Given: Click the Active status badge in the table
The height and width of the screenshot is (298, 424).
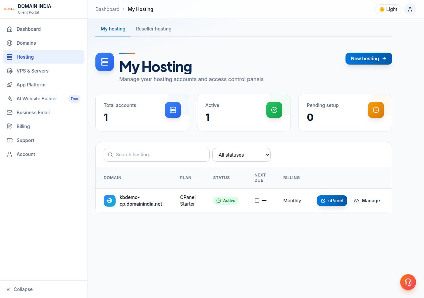Looking at the screenshot, I should pos(226,201).
